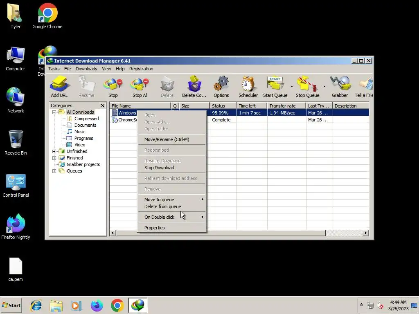Open the Grabber toolbar icon

coord(340,87)
